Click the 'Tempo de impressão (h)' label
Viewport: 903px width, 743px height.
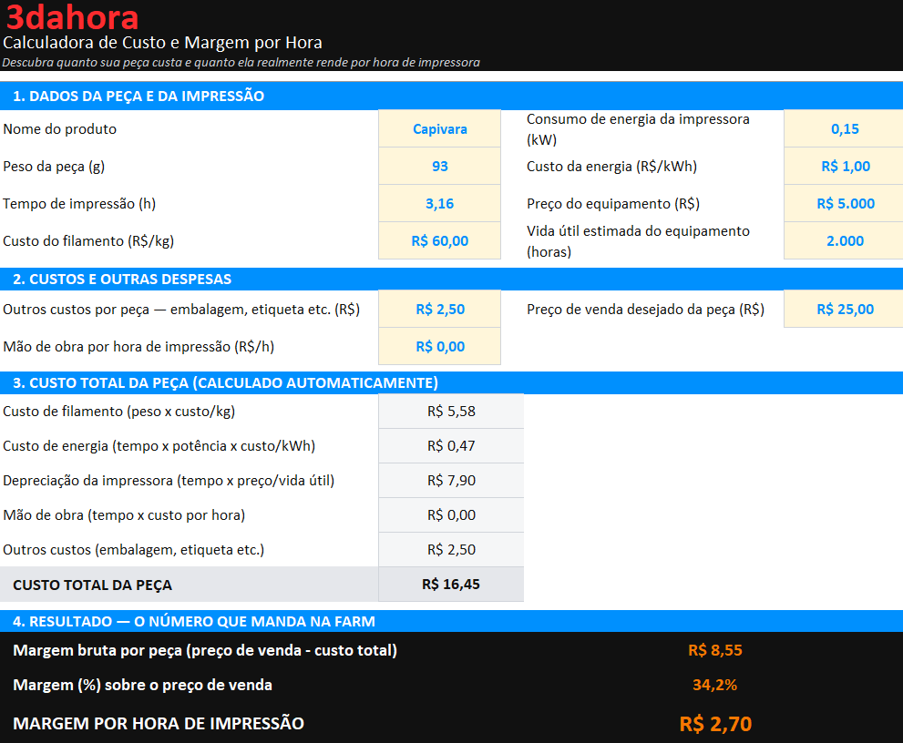[x=79, y=204]
